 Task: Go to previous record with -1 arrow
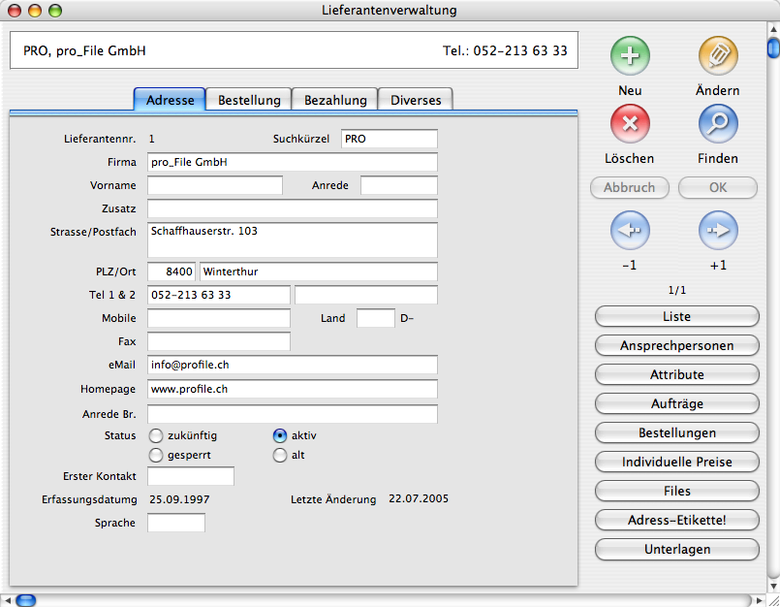tap(630, 231)
